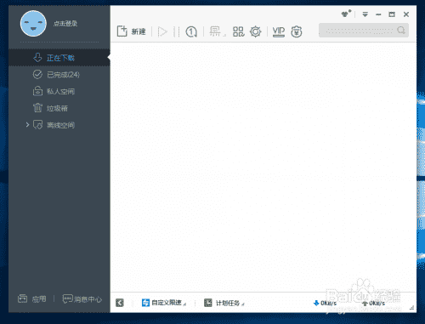Viewport: 425px width, 324px height.
Task: Click the 新建 document plus icon
Action: [122, 31]
